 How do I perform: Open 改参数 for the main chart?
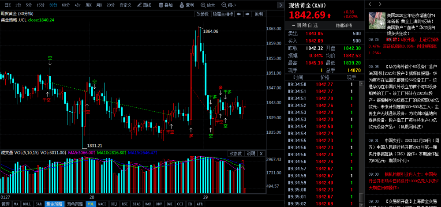[202, 14]
